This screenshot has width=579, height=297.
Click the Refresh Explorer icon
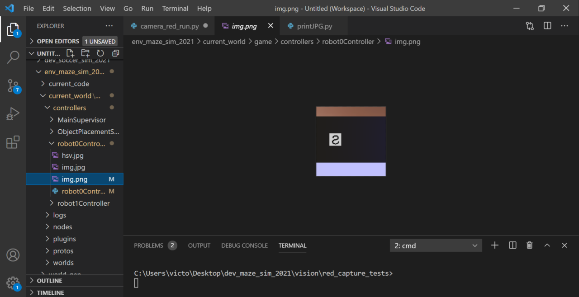coord(100,53)
